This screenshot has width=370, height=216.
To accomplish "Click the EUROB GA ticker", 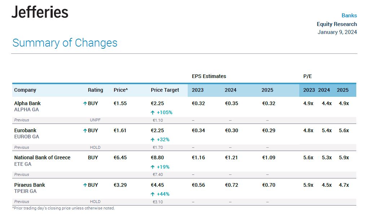I will (26, 137).
